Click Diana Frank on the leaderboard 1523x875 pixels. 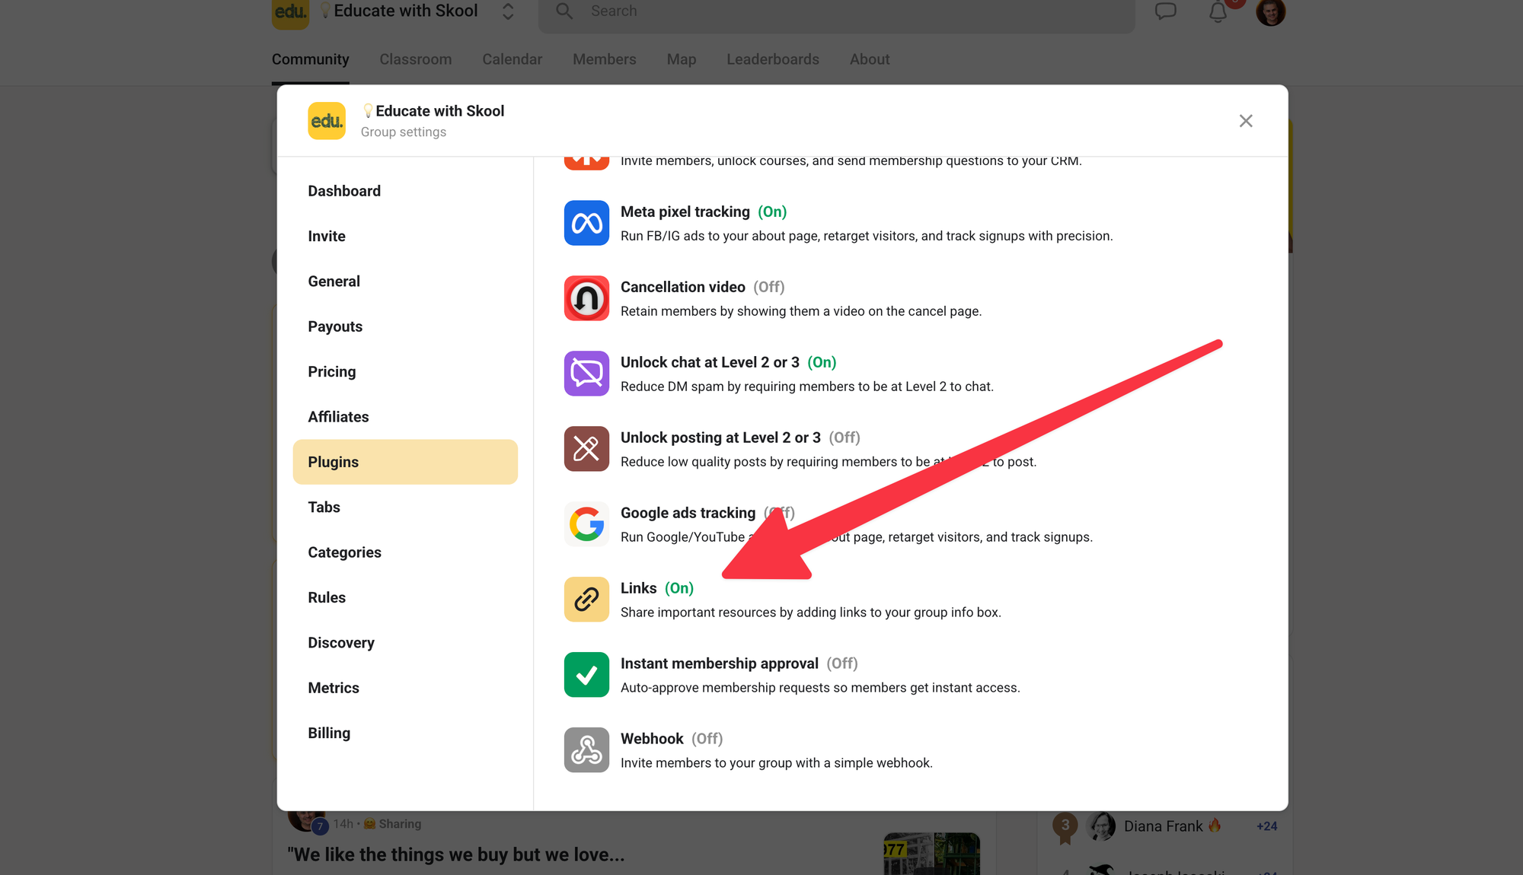[1164, 826]
